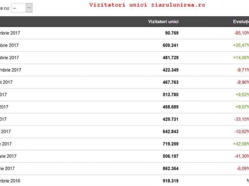Select the 2016 row with 918.319 visitors
Screen dimensions: 249x186
125,181
